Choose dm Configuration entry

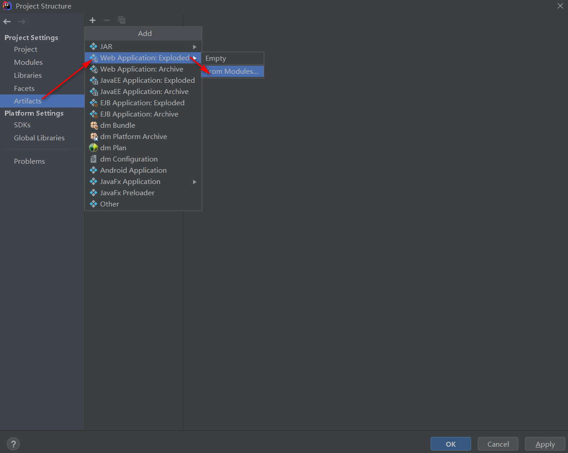point(143,159)
